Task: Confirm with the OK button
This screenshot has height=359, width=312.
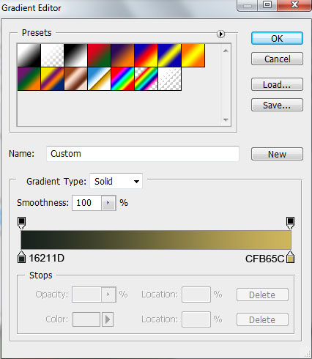Action: [277, 38]
